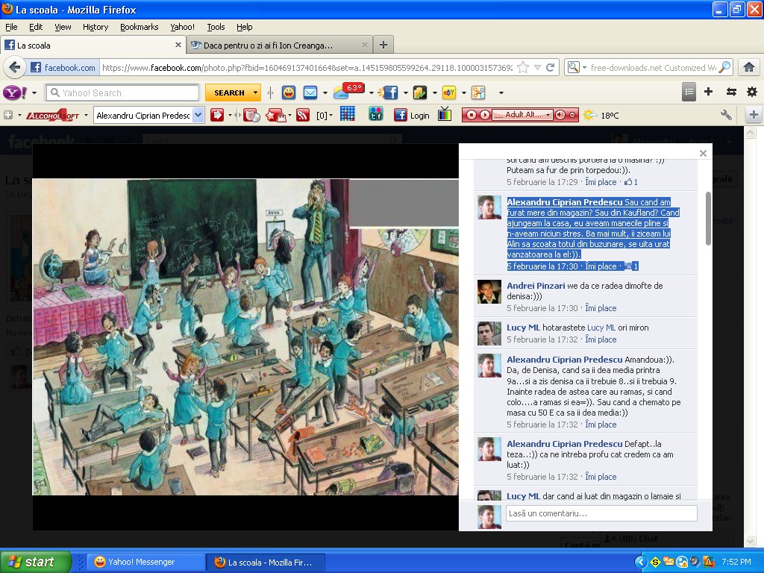
Task: Open the Facebook icon on Yahoo toolbar
Action: (391, 93)
